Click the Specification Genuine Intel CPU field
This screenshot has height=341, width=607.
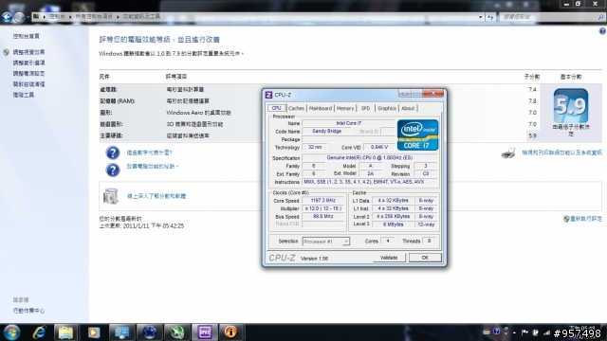[x=370, y=158]
